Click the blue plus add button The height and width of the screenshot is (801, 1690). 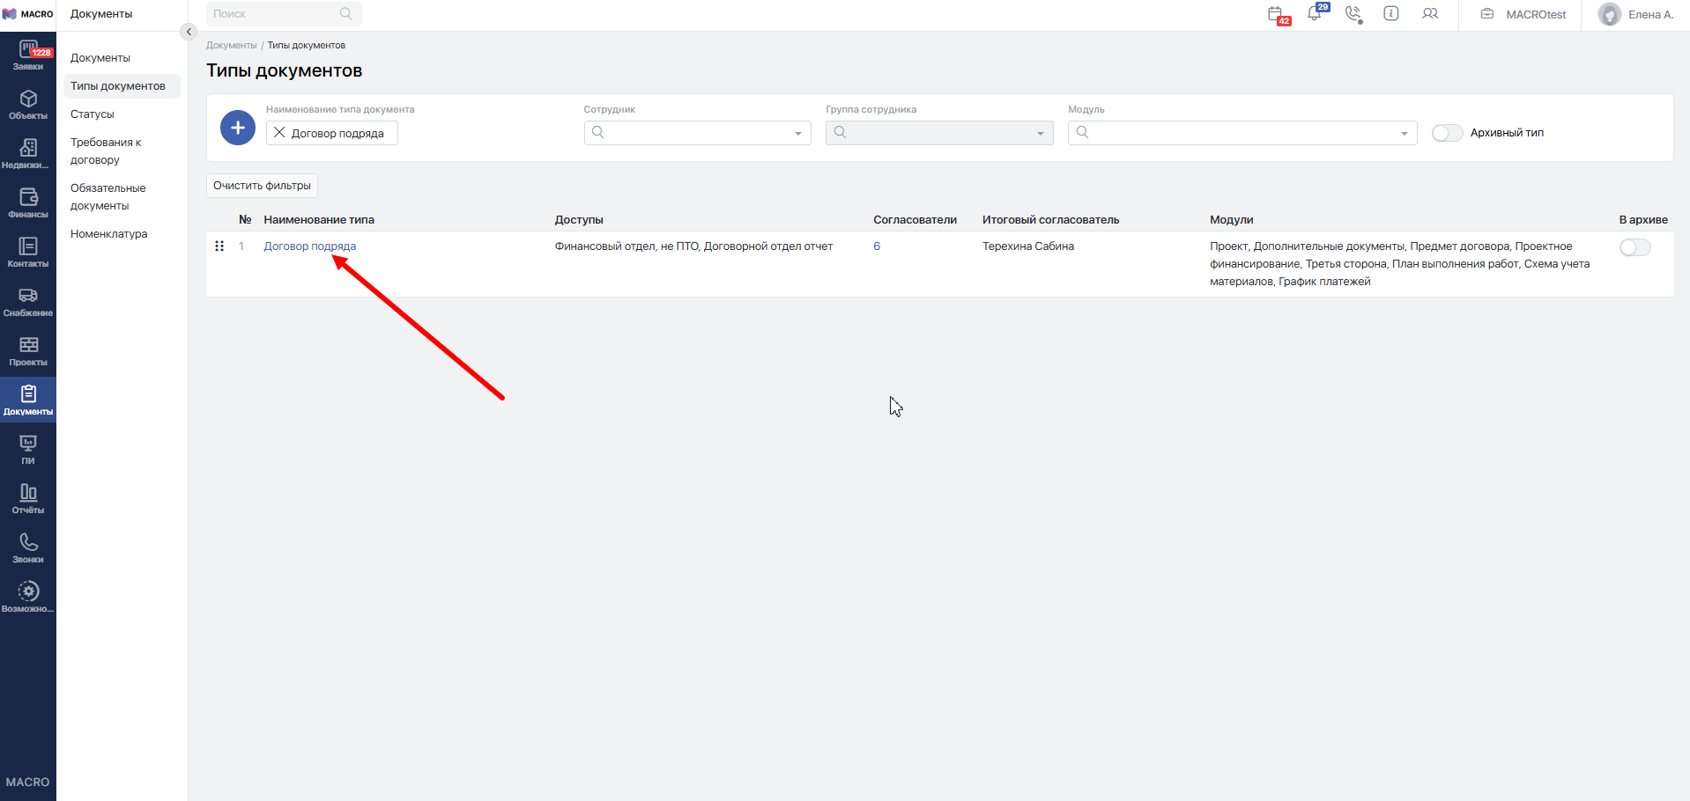point(237,129)
